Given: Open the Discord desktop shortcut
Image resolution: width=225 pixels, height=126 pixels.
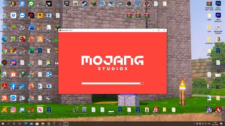Looking at the screenshot, I should (x=22, y=110).
